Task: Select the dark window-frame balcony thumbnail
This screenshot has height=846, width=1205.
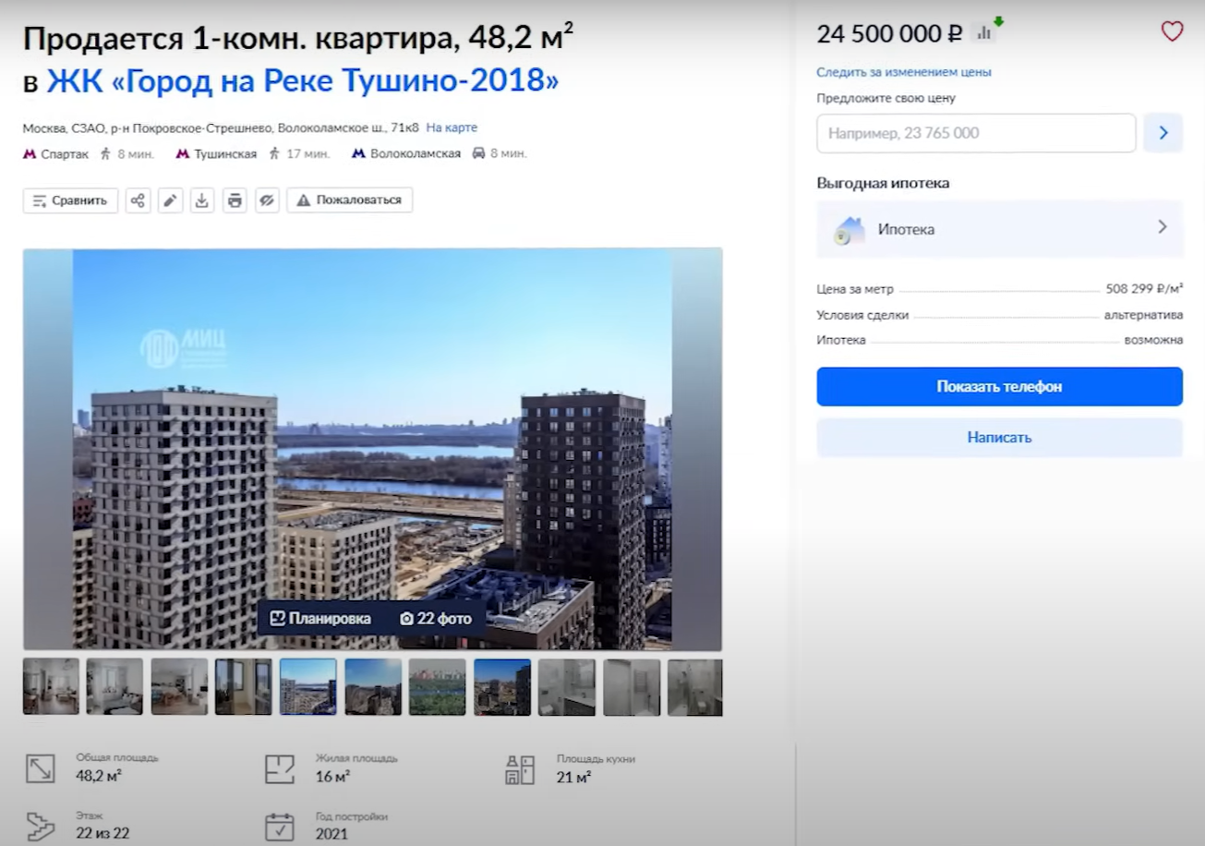Action: (x=244, y=687)
